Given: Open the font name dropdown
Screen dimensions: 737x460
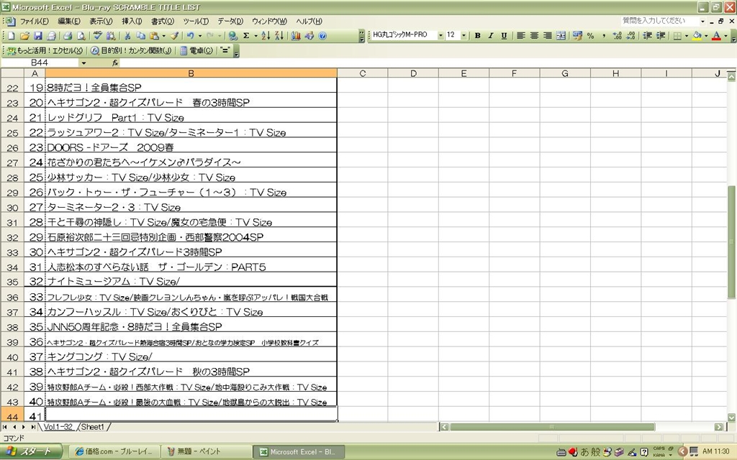Looking at the screenshot, I should coord(440,36).
